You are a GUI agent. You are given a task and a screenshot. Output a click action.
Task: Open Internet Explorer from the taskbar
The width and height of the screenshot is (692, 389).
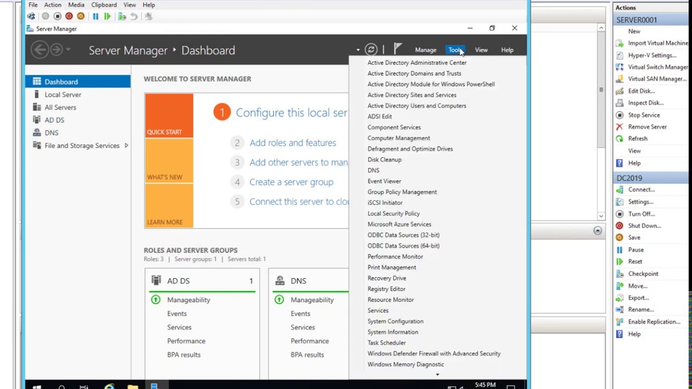pos(109,386)
